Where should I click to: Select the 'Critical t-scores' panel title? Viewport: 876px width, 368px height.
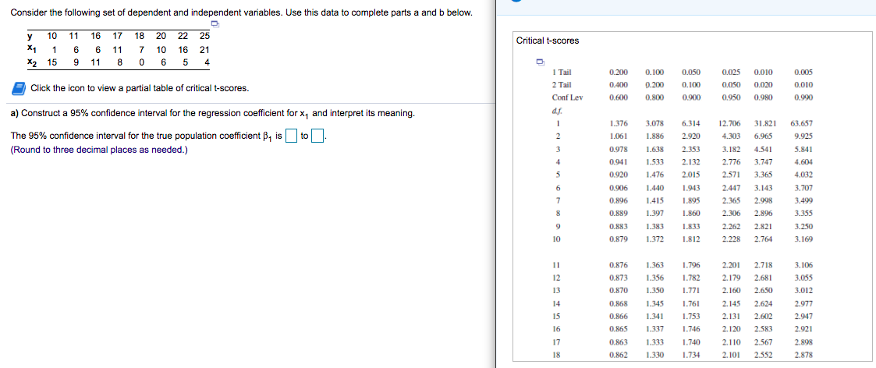548,41
